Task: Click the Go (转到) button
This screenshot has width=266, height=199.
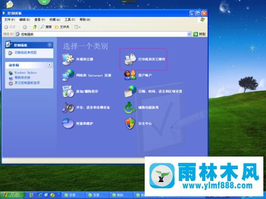Action: point(199,34)
